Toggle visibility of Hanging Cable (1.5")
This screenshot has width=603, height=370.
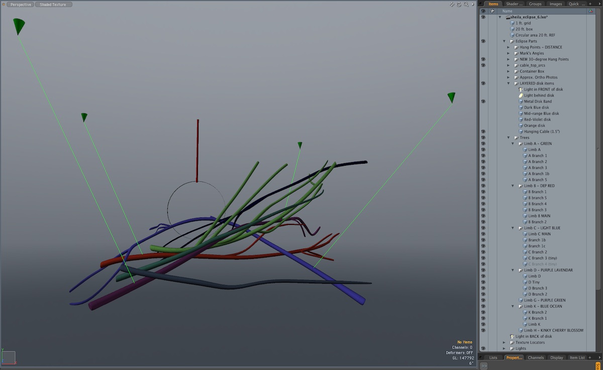point(483,132)
